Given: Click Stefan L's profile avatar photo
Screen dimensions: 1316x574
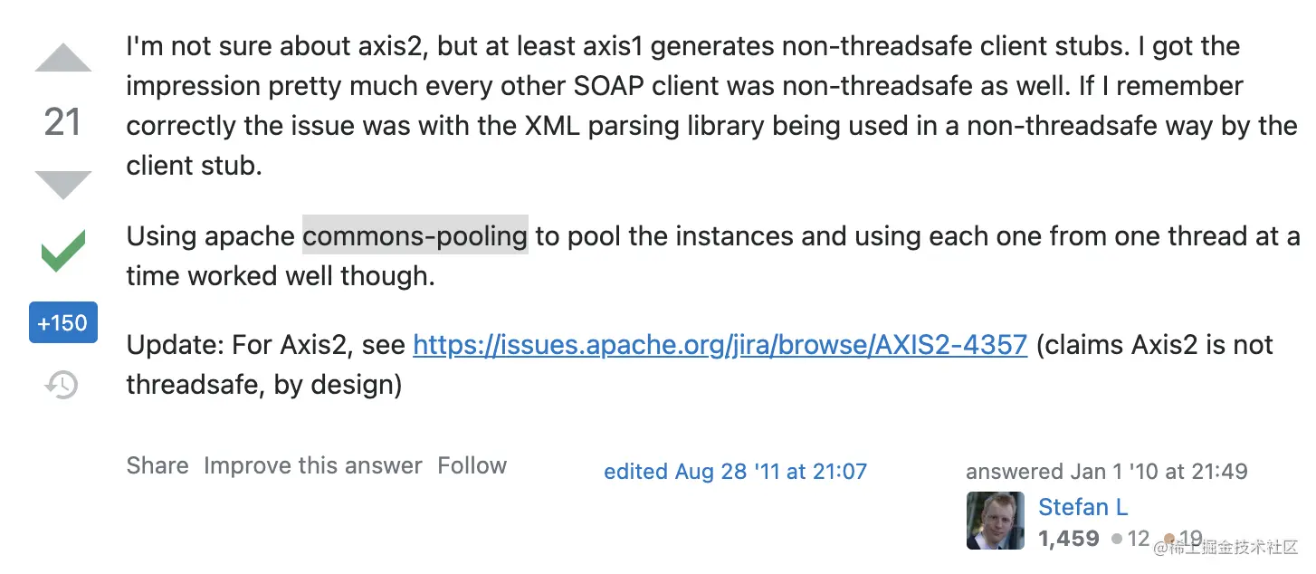Looking at the screenshot, I should 996,521.
